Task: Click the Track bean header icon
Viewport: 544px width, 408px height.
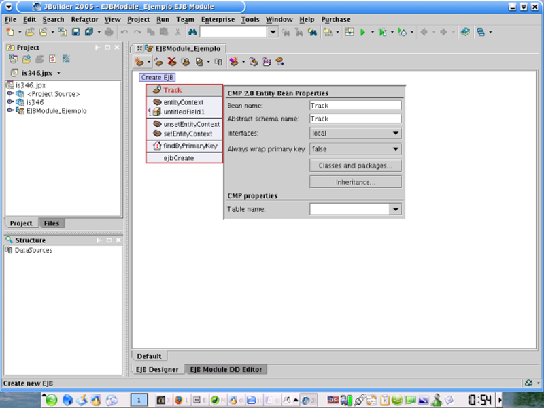Action: [x=156, y=90]
